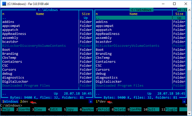This screenshot has height=116, width=192.
Task: Click the 7 MkFold key bar button
Action: 103,109
